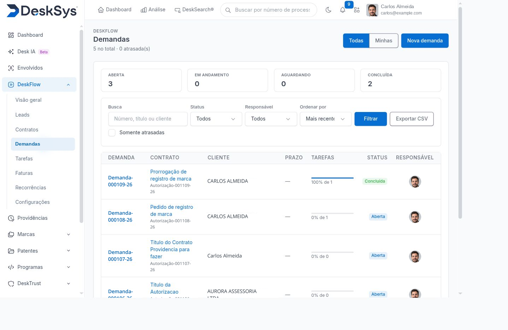The height and width of the screenshot is (330, 508).
Task: Click the DeskTrust shield icon
Action: click(x=11, y=283)
